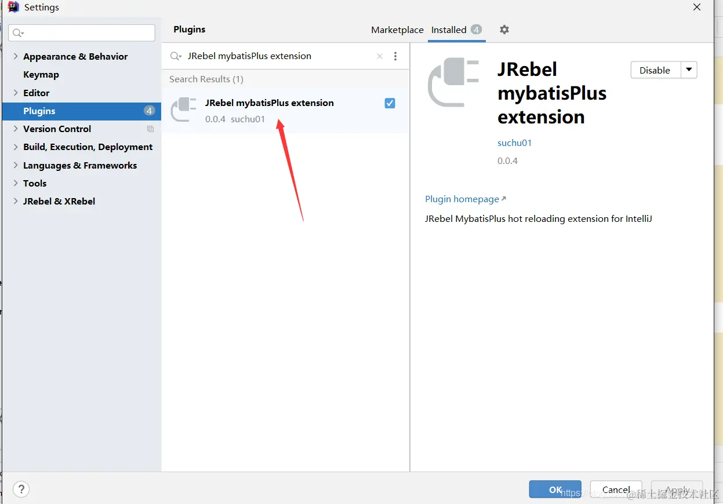
Task: Click the Disable plugin button
Action: point(655,70)
